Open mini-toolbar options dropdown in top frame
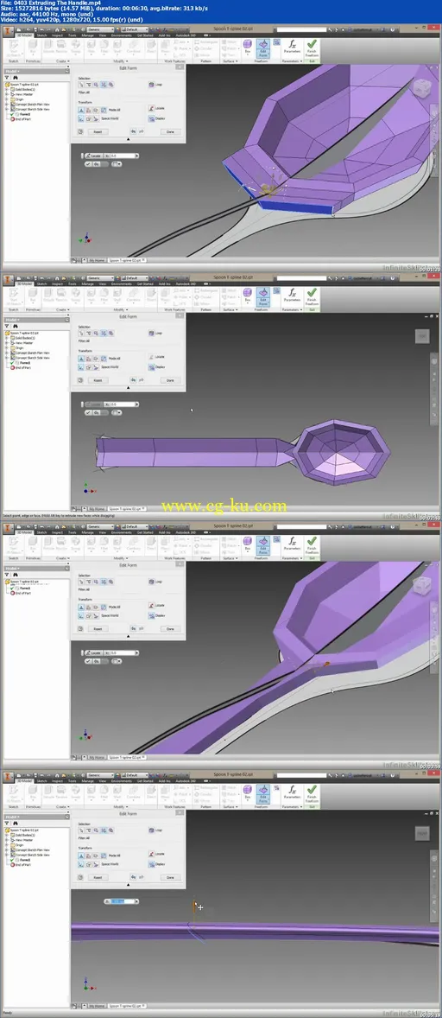Screen dimensions: 442x1018 tap(116, 163)
